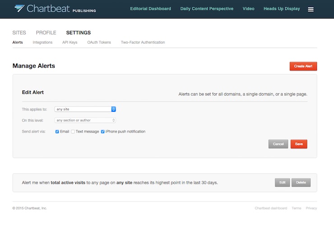Open the 'any site' dropdown
This screenshot has height=225, width=334.
(x=85, y=109)
